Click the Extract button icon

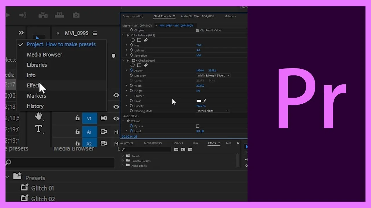60,15
